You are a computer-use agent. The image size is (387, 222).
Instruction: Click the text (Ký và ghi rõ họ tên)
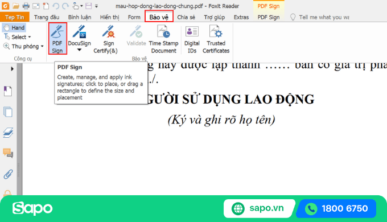(x=221, y=120)
